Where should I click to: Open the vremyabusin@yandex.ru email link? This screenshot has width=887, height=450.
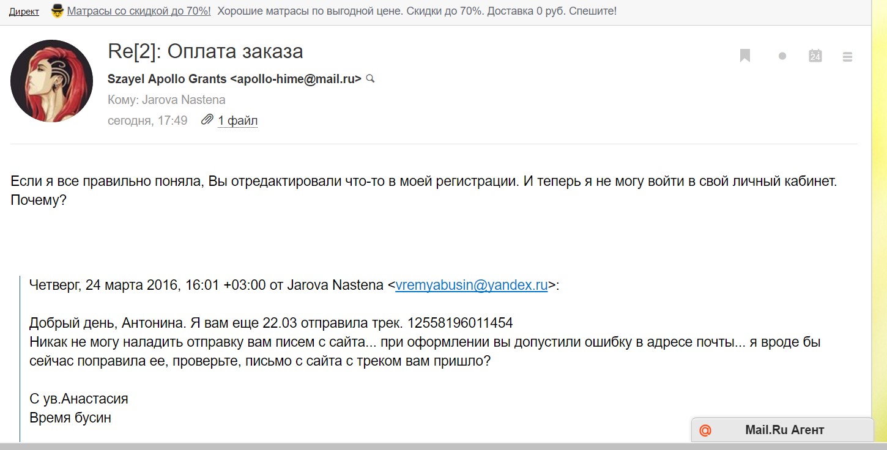[471, 285]
